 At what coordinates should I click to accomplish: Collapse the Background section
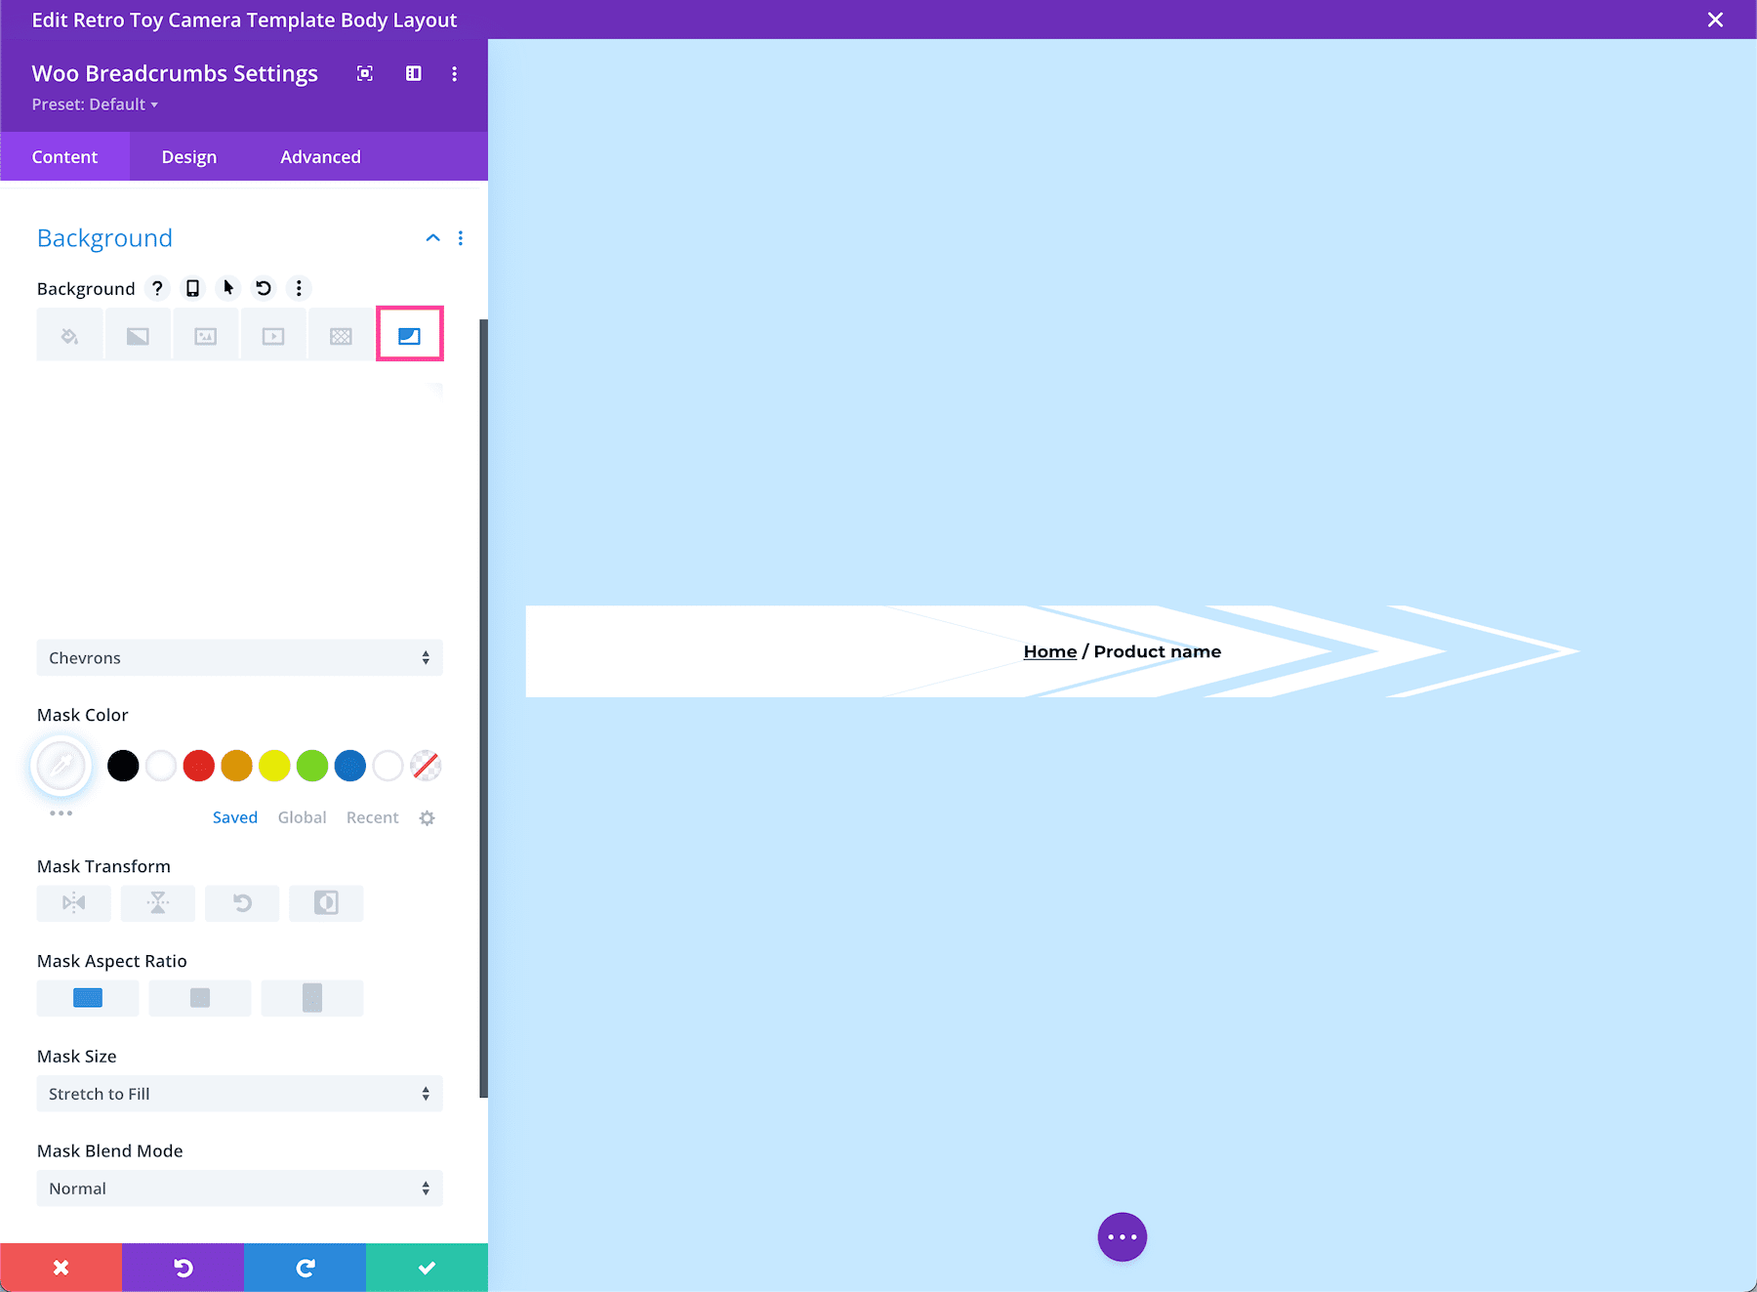(432, 237)
